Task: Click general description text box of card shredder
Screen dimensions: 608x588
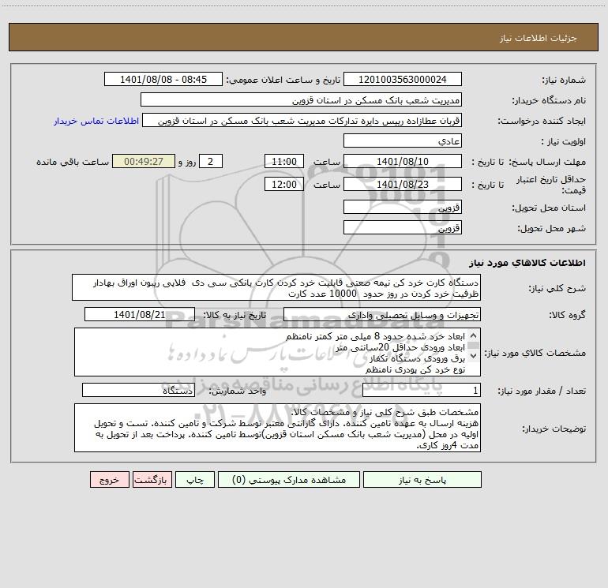Action: (276, 287)
